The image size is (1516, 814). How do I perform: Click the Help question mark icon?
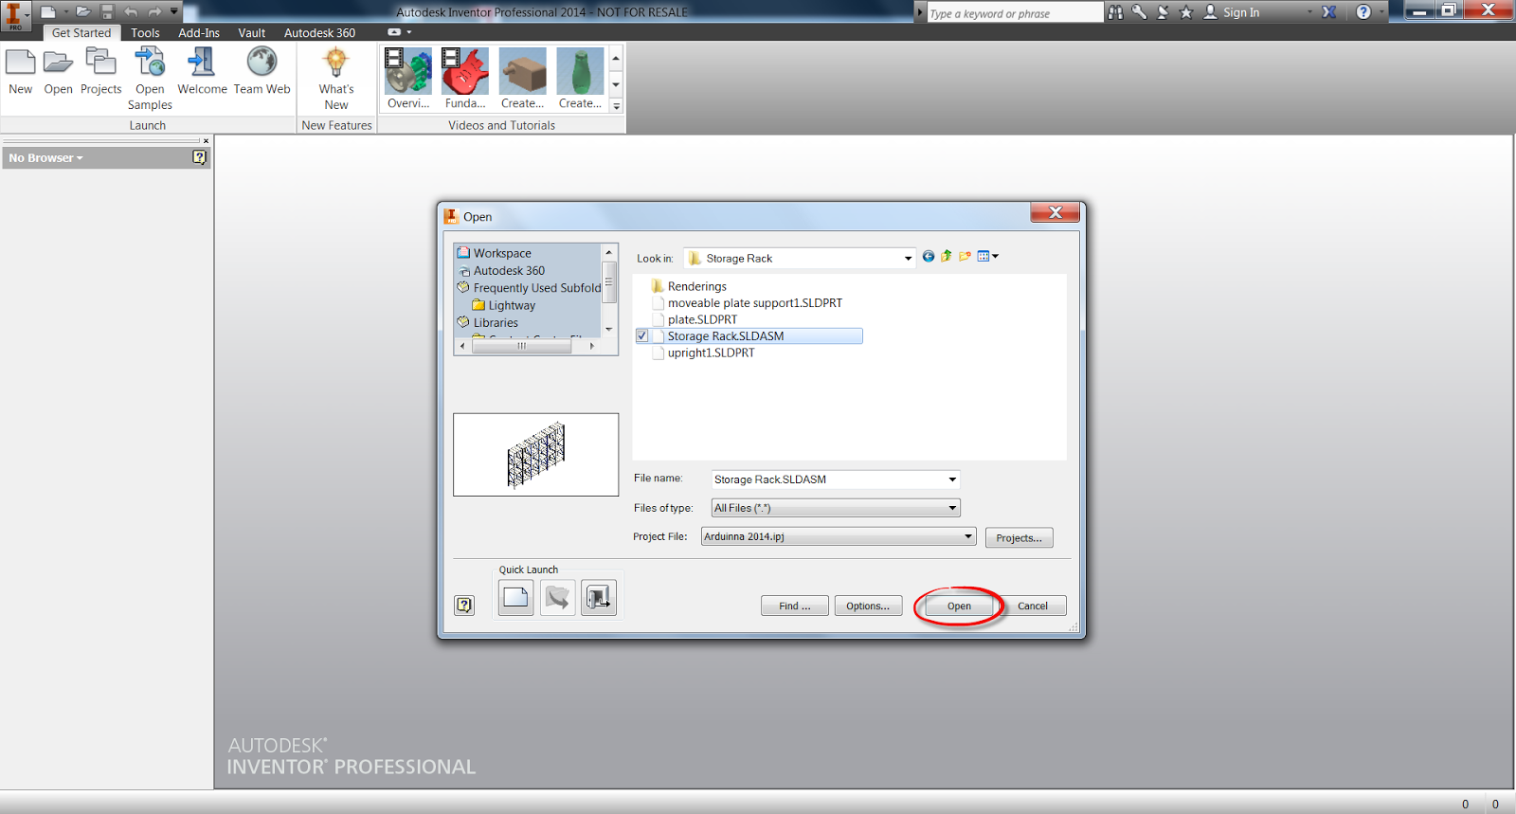coord(1363,12)
